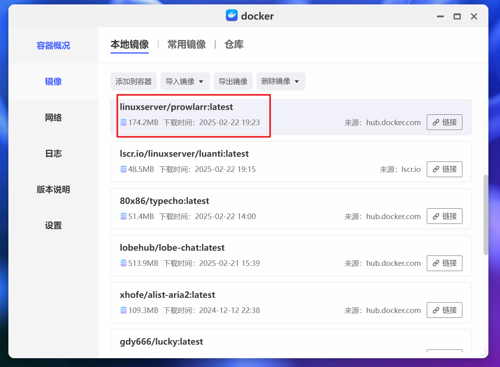Click the 109.3MB size value
This screenshot has width=500, height=367.
(143, 310)
